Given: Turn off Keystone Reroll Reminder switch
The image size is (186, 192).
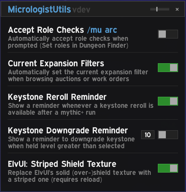Looking at the screenshot, I should point(168,101).
